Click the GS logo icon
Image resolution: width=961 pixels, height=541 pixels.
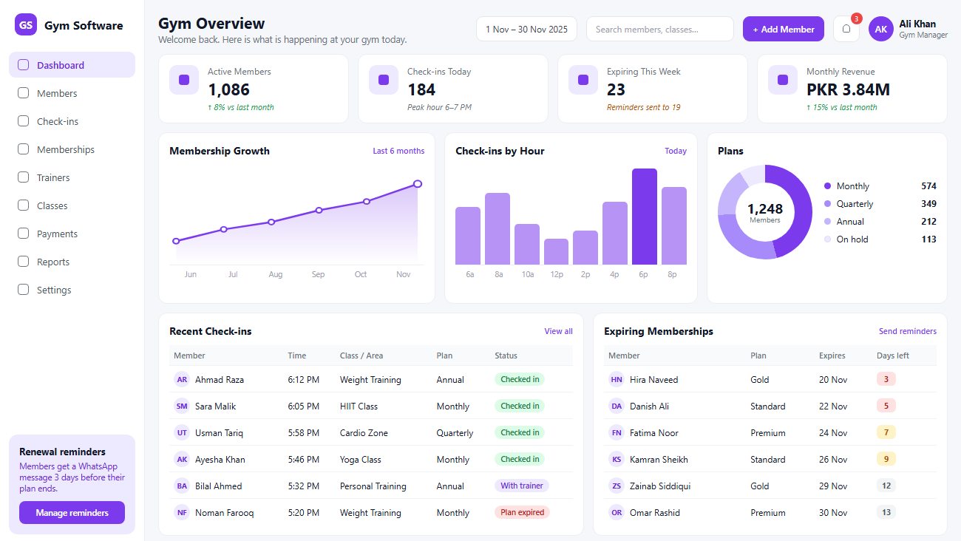[x=26, y=25]
